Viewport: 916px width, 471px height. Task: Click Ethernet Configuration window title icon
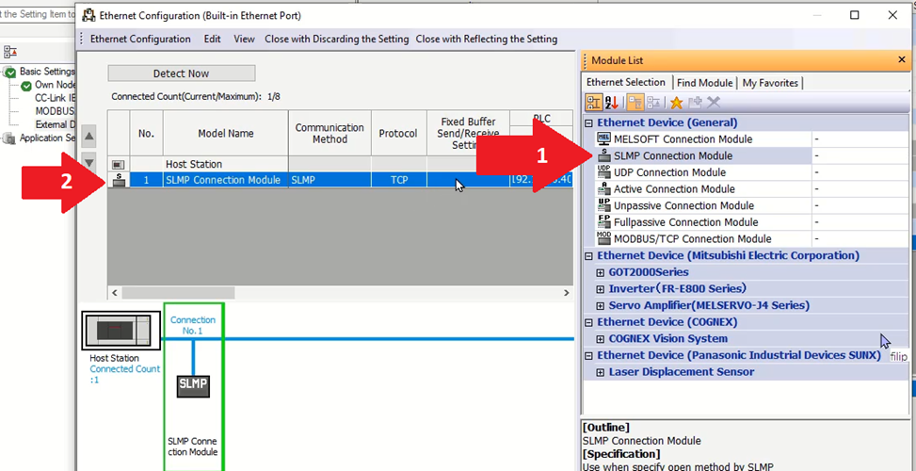tap(88, 16)
